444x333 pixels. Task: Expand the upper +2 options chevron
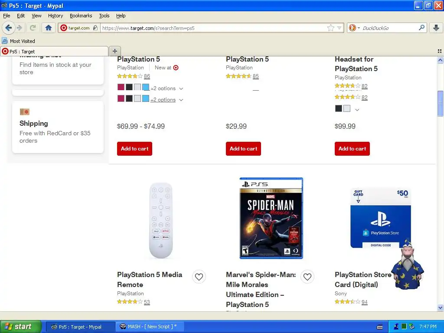pyautogui.click(x=181, y=88)
